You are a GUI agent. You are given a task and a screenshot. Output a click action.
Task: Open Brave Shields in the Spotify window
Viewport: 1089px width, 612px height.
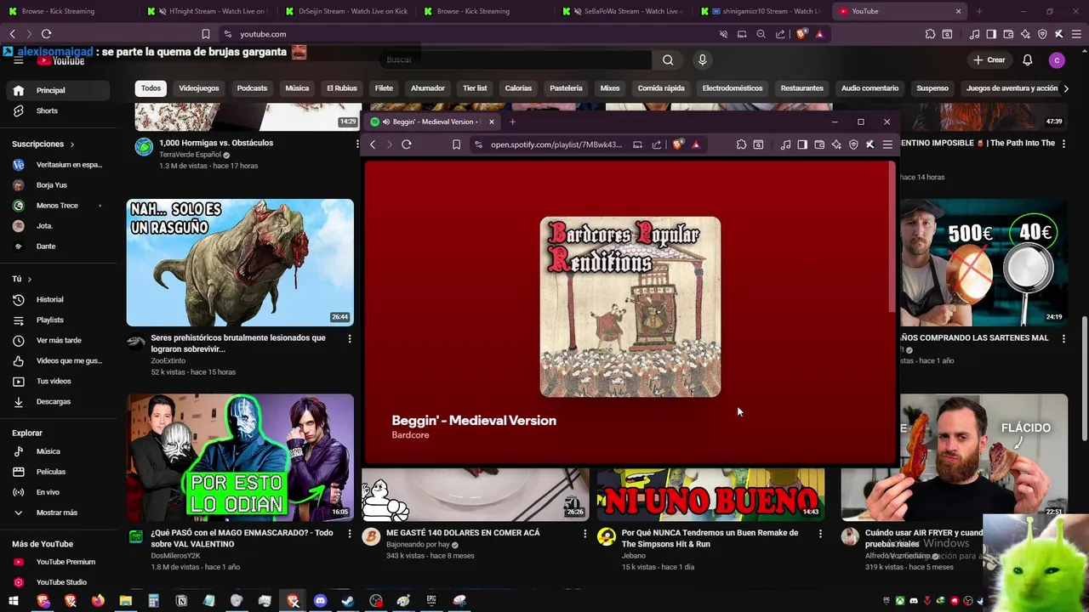(x=677, y=144)
